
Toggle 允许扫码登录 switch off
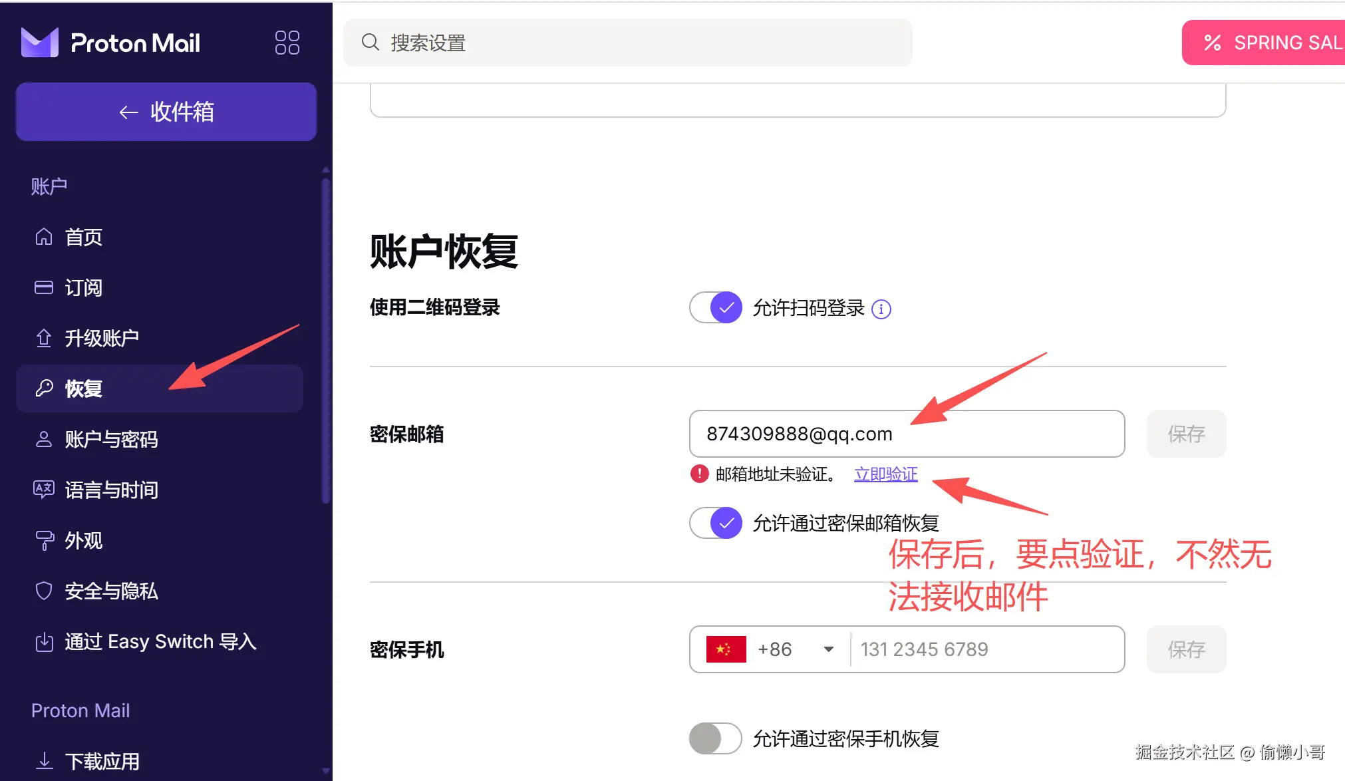click(x=716, y=308)
